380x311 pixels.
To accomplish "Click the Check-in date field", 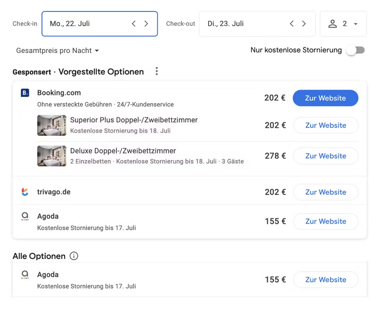I will click(x=88, y=24).
